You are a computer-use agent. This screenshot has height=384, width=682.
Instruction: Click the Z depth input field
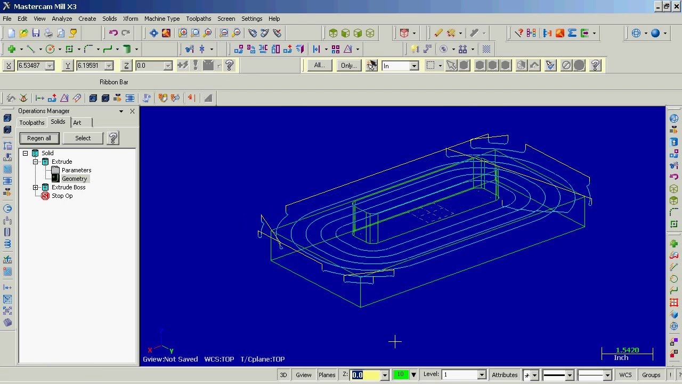tap(365, 375)
